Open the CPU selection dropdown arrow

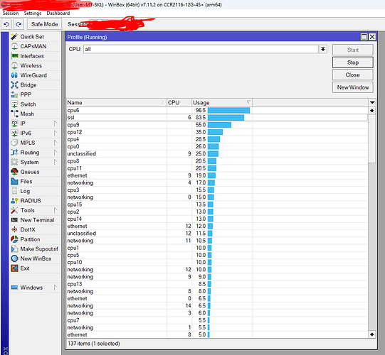coord(323,49)
